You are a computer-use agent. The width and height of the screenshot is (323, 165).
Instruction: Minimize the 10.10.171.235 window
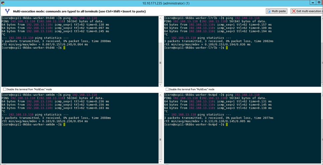point(313,2)
